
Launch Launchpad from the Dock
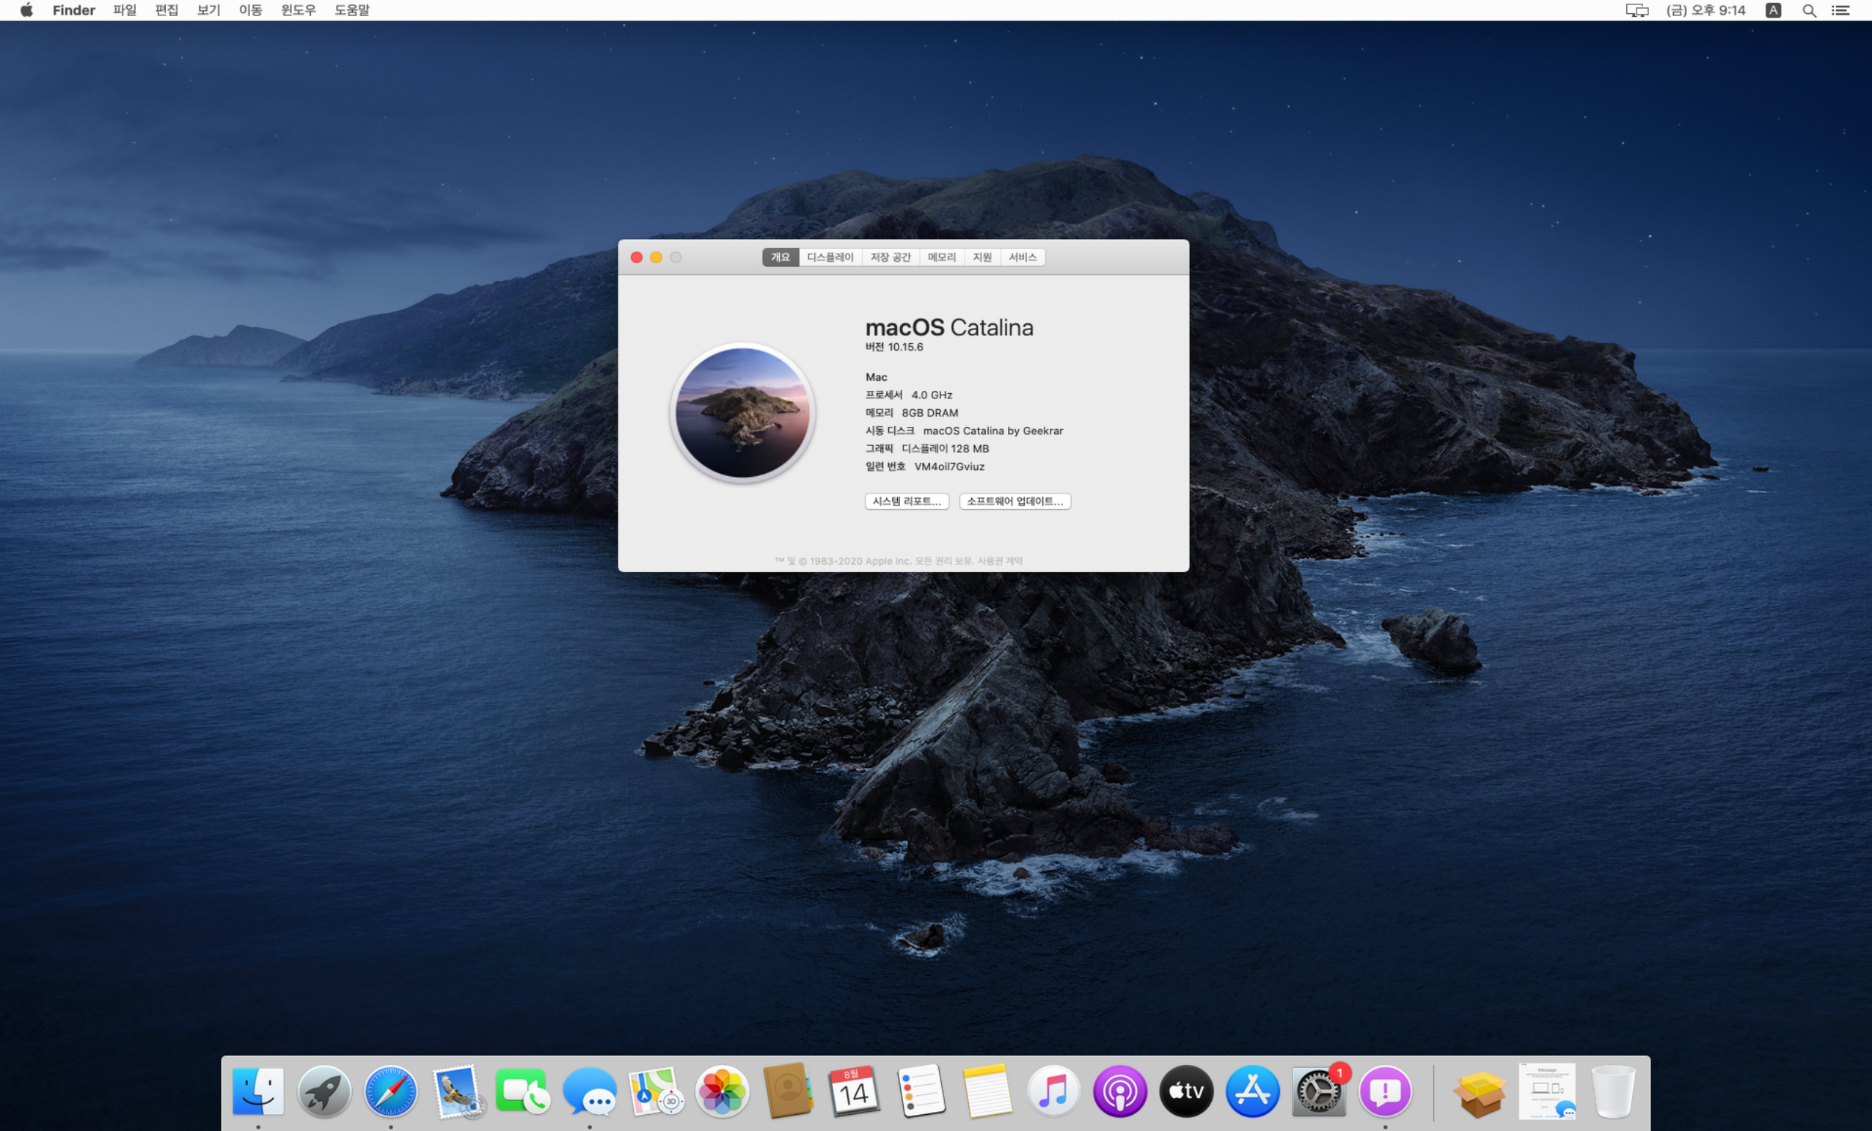(x=324, y=1091)
